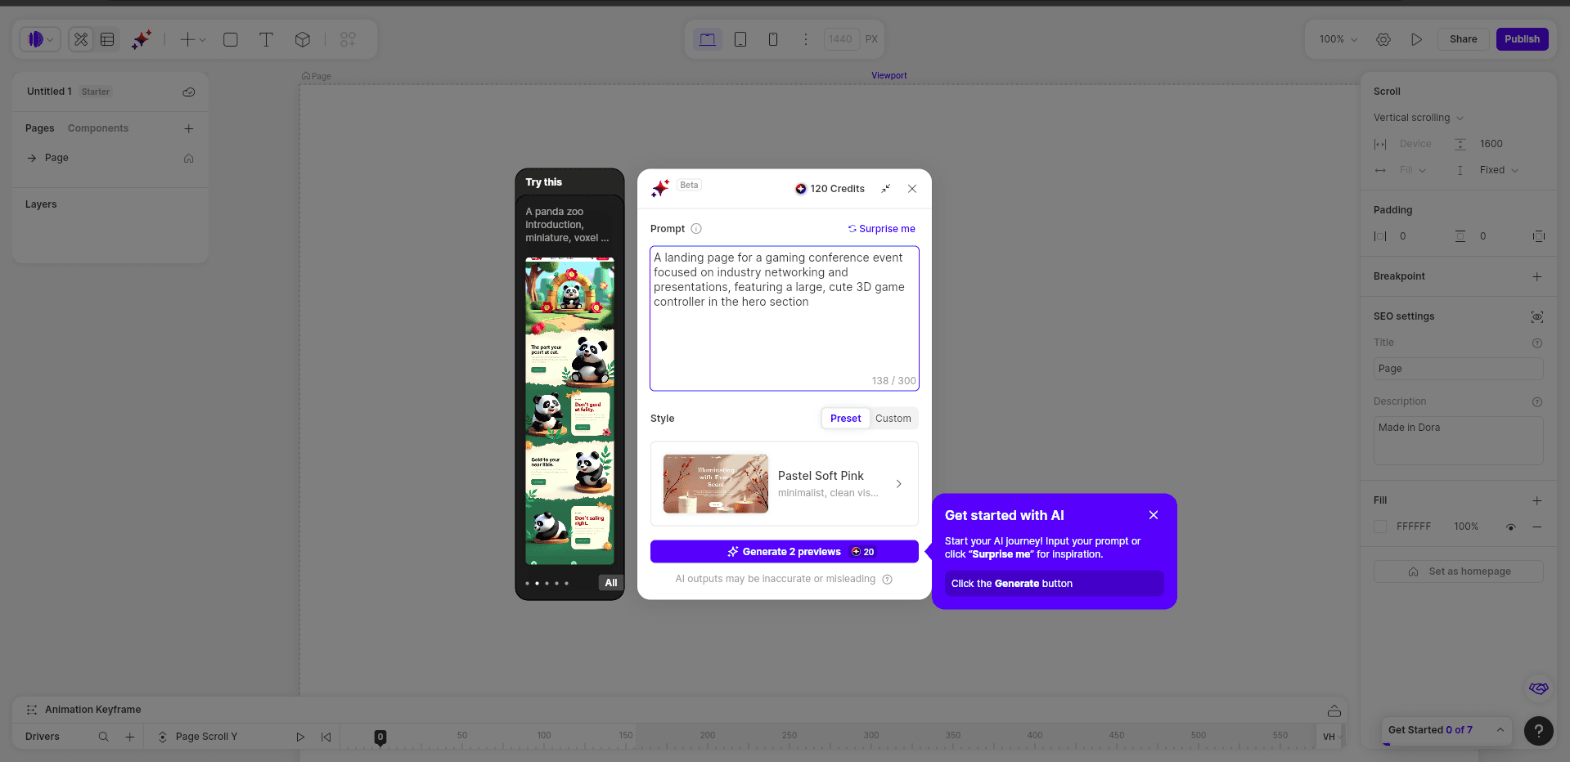Click the preview play icon
This screenshot has height=762, width=1570.
[1416, 39]
